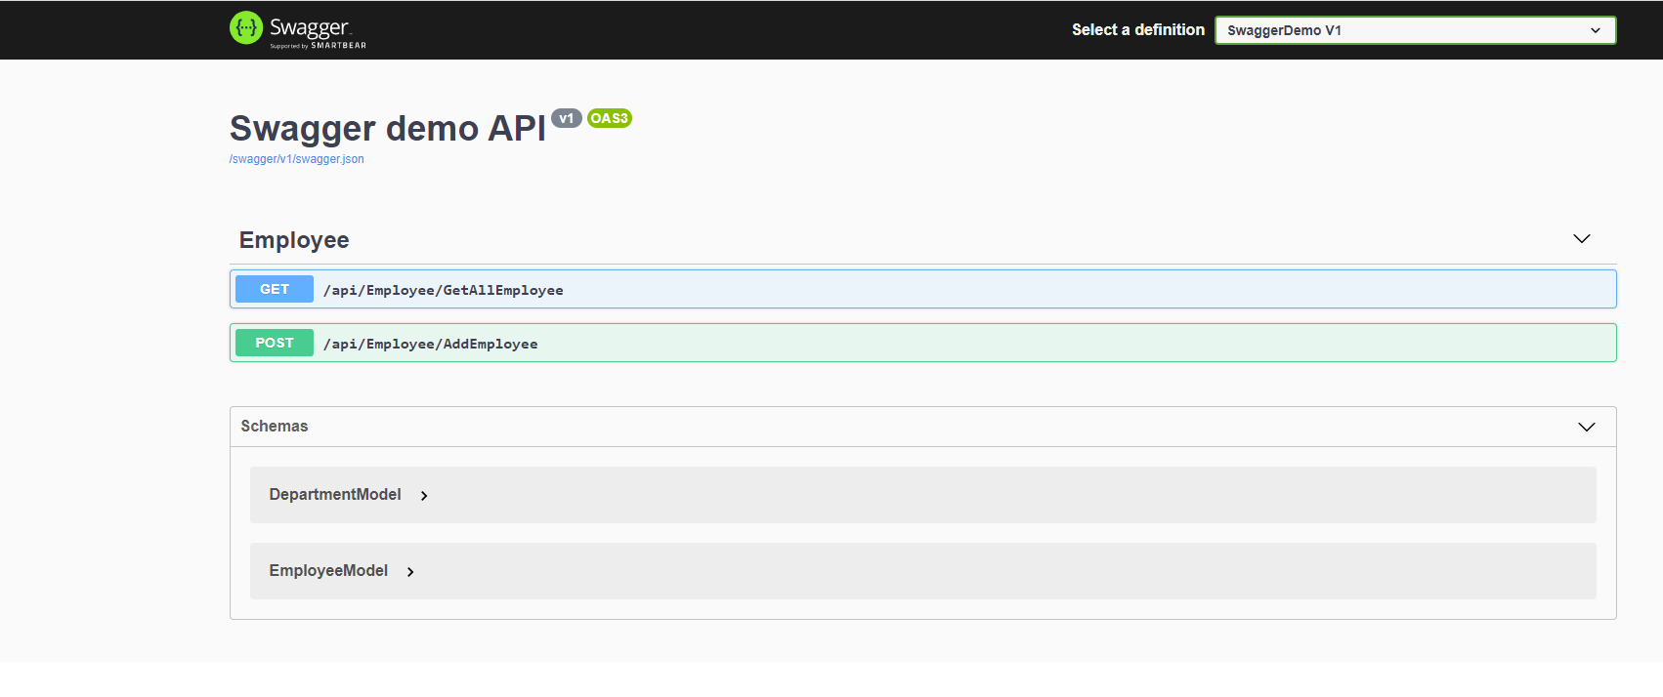Expand the EmployeeModel schema arrow

[x=410, y=572]
